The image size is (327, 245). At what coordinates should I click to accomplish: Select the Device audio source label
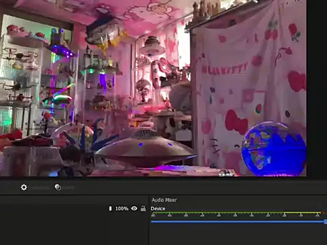158,208
